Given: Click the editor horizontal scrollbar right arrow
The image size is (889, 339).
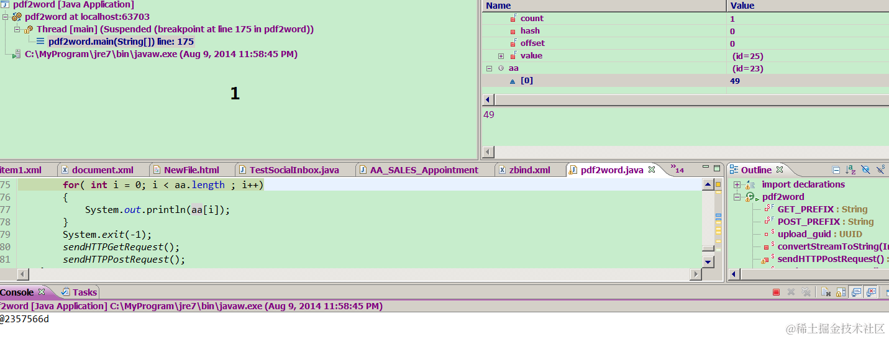Looking at the screenshot, I should (696, 274).
